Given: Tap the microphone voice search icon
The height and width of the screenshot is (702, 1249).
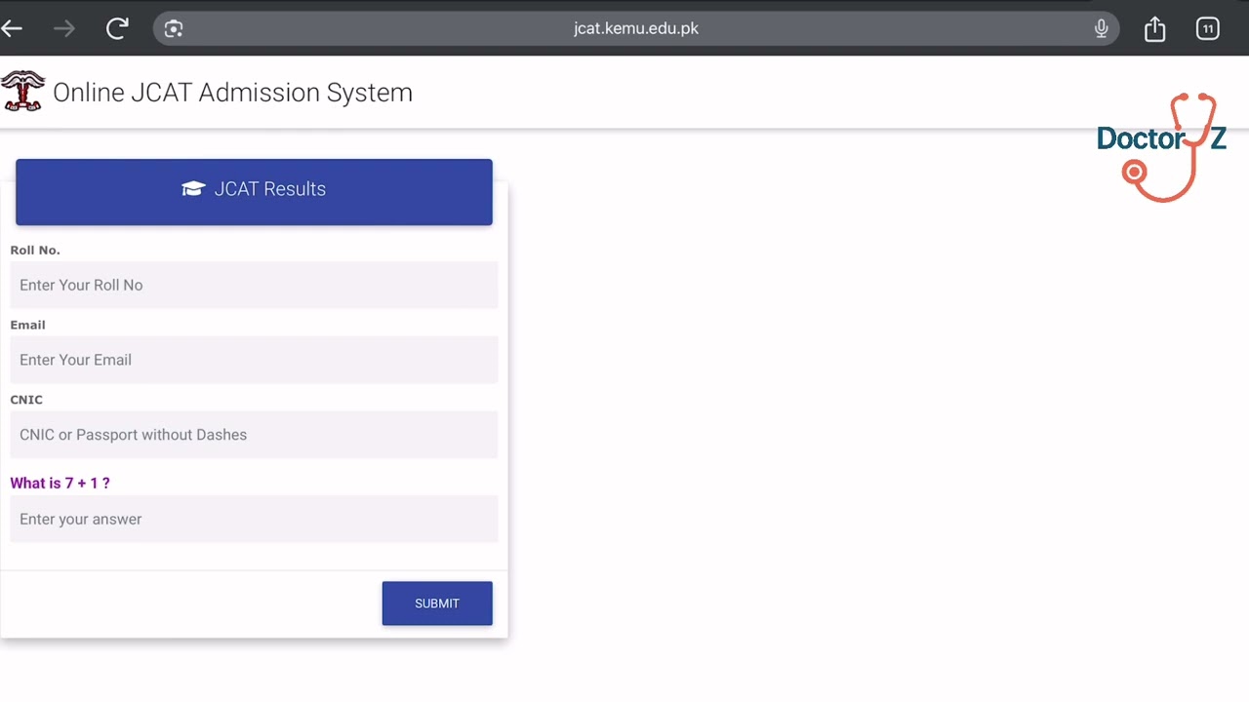Looking at the screenshot, I should point(1101,28).
